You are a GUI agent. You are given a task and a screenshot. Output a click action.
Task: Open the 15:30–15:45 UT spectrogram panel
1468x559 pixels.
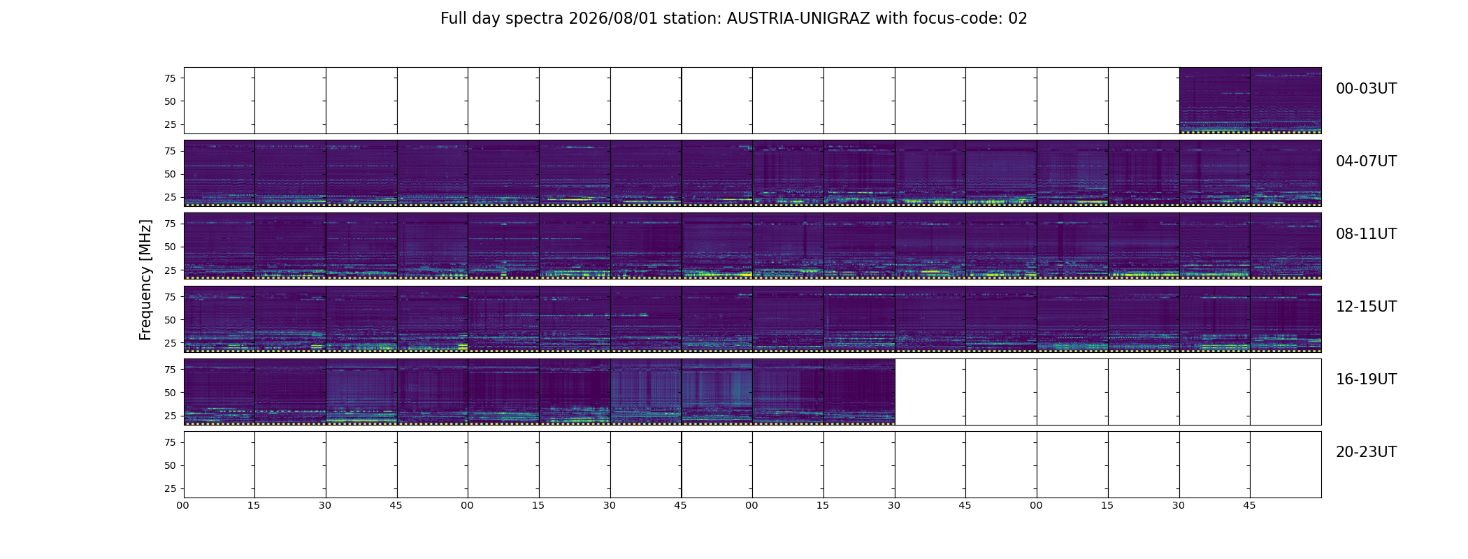point(1215,319)
